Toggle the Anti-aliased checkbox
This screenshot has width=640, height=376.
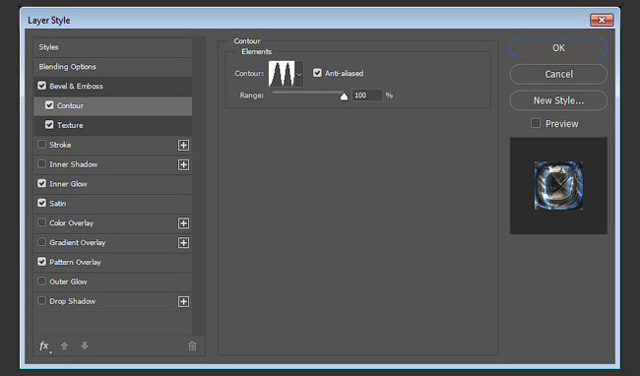click(317, 73)
